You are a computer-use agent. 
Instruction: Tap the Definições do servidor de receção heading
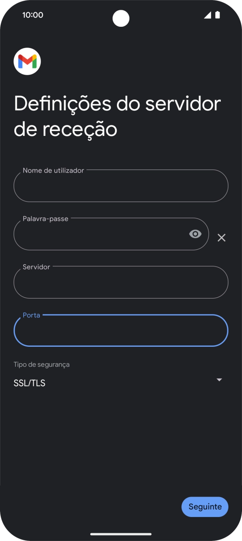coord(117,116)
